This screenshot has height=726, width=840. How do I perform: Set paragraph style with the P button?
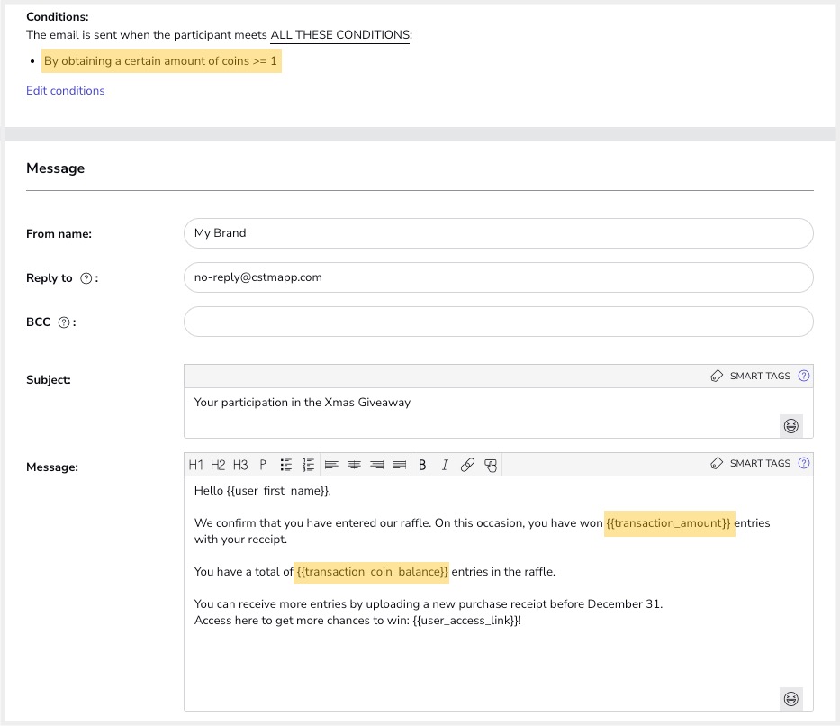pos(263,465)
